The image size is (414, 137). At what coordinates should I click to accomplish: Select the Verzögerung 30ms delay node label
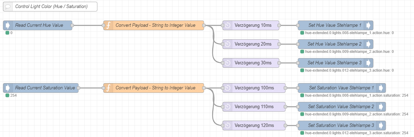253,63
